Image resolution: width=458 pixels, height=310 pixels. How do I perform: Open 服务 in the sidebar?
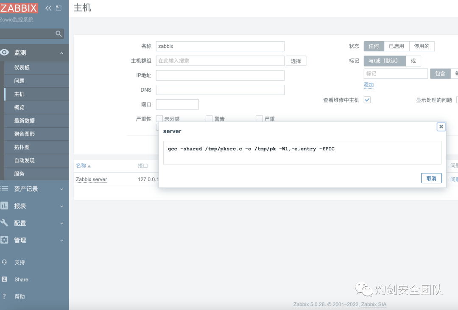(37, 173)
